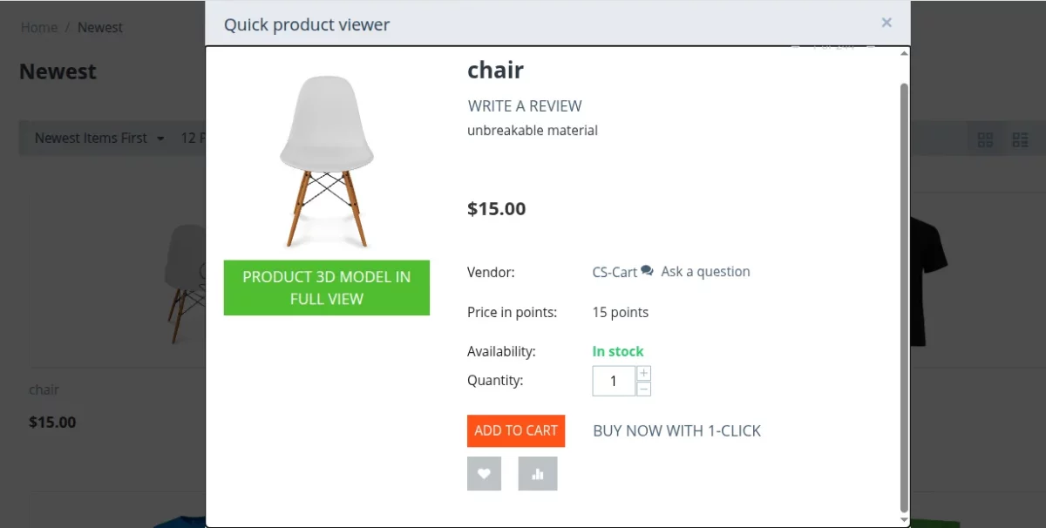The width and height of the screenshot is (1046, 528).
Task: Open PRODUCT 3D MODEL IN FULL VIEW
Action: [x=326, y=287]
